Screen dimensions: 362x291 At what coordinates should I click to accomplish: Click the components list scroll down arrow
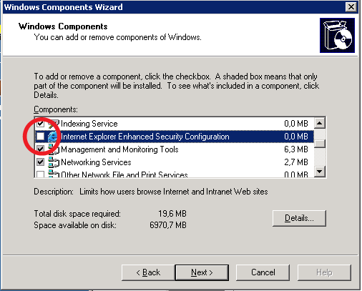(320, 172)
